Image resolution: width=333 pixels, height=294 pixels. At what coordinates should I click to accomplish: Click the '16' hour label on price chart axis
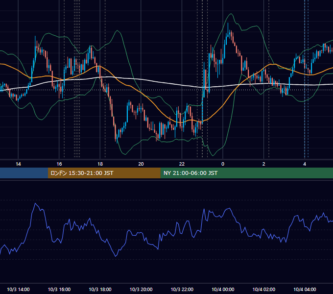point(59,164)
